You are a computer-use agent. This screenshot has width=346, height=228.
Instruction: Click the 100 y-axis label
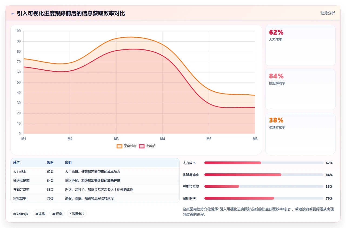pos(18,31)
